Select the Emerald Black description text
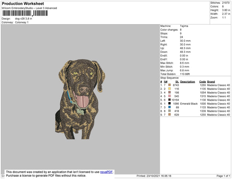Image resolution: width=232 pixels, height=179 pixels. coord(189,104)
